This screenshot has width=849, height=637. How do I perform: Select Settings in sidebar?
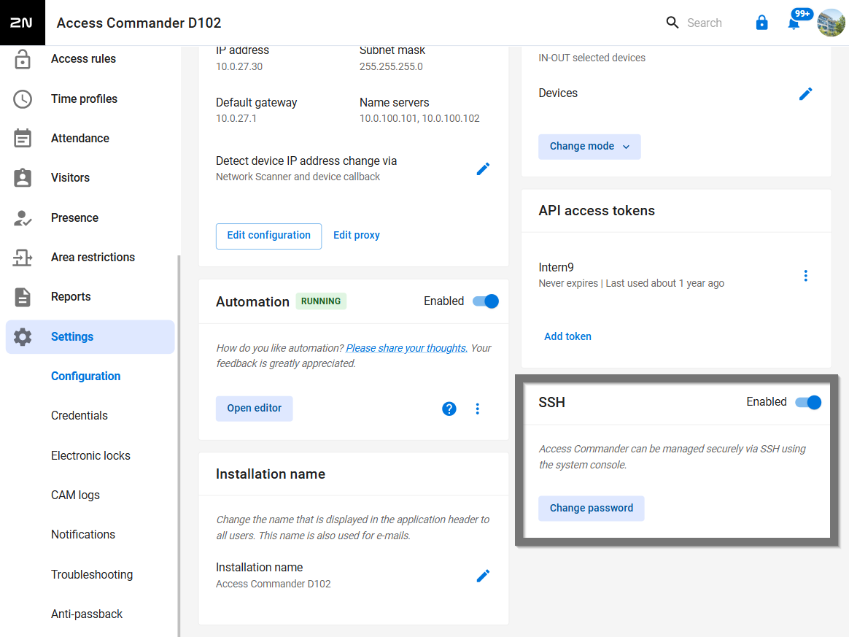point(90,337)
